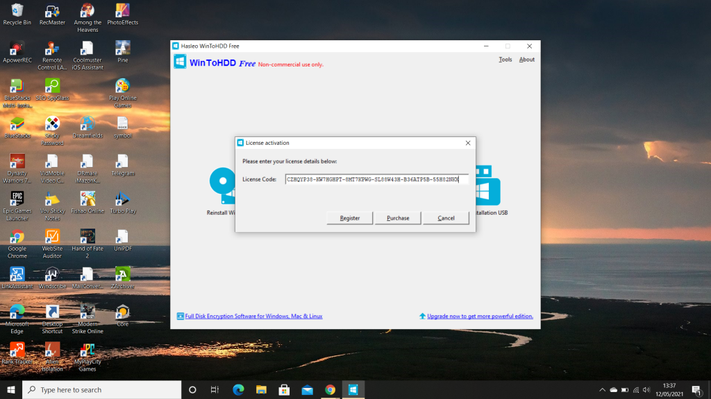Close the License activation dialog

[x=468, y=143]
